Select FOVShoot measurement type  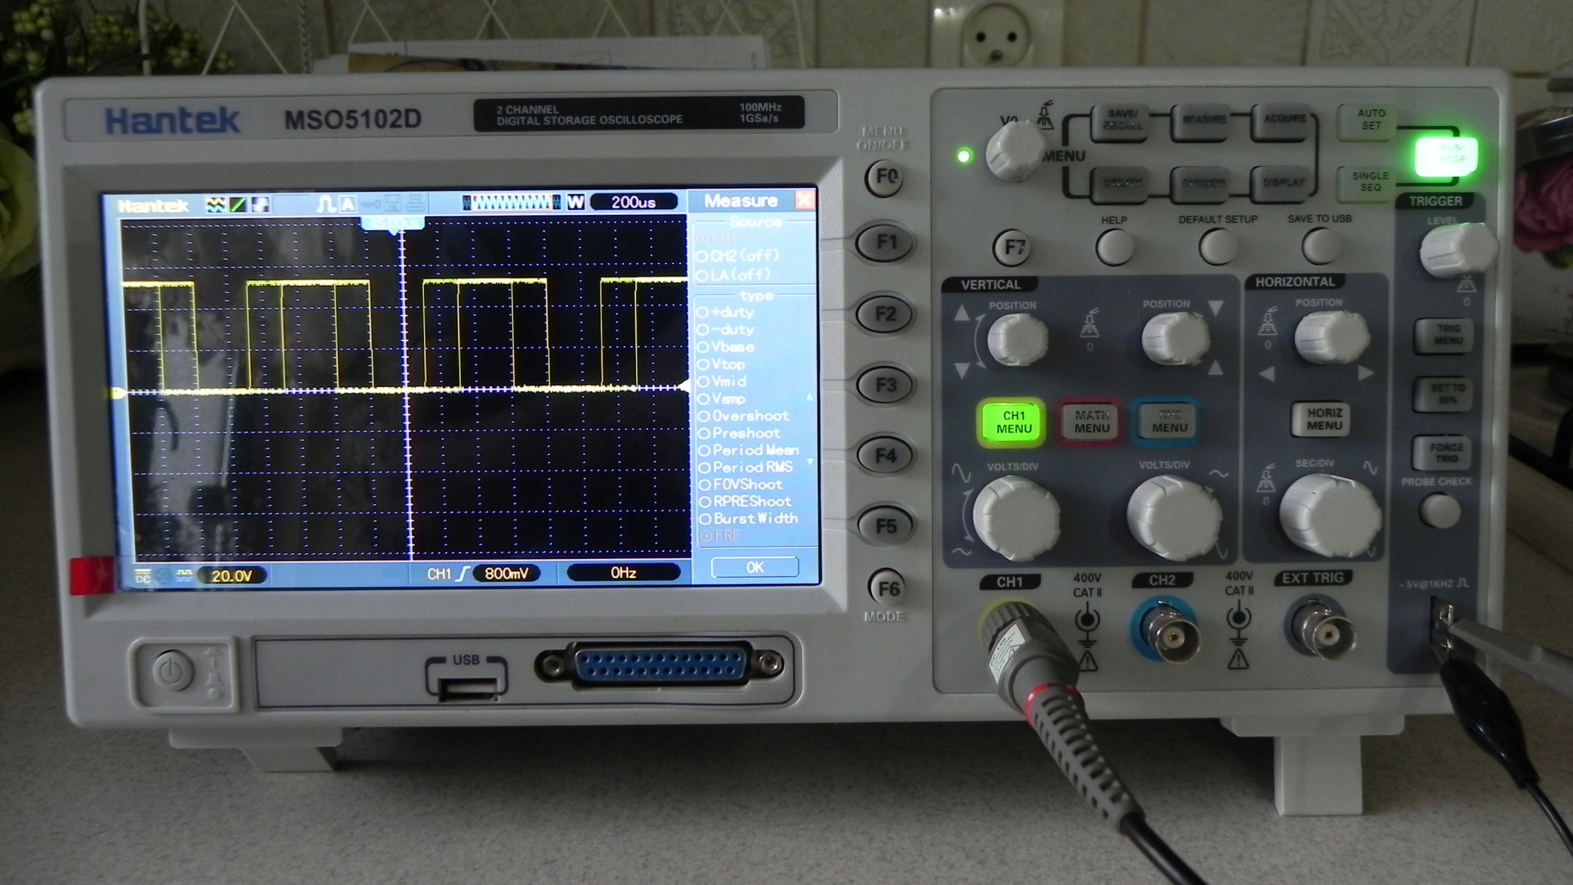pos(740,484)
